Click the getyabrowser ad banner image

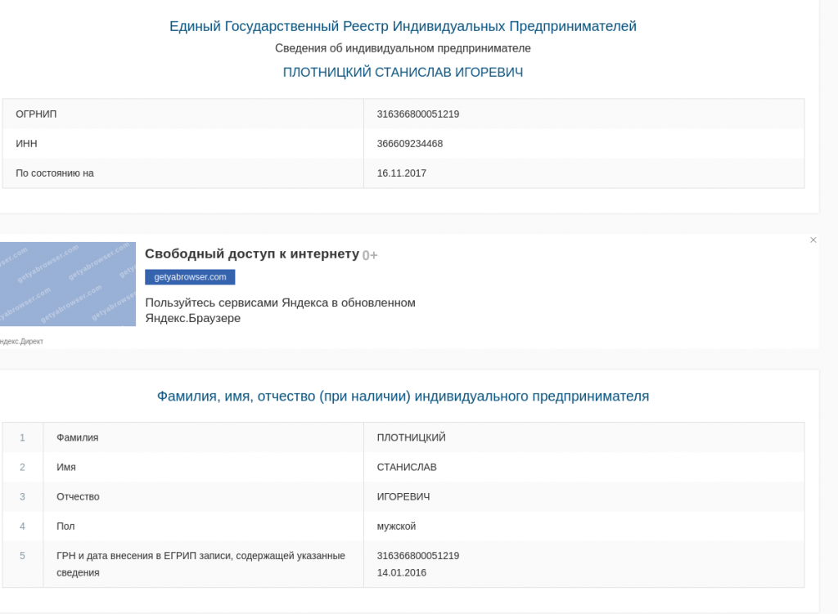[67, 284]
